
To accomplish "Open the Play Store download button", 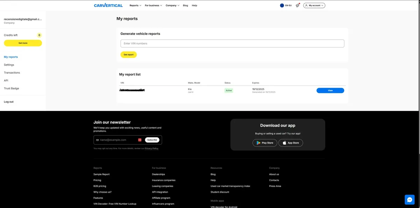I will 265,143.
